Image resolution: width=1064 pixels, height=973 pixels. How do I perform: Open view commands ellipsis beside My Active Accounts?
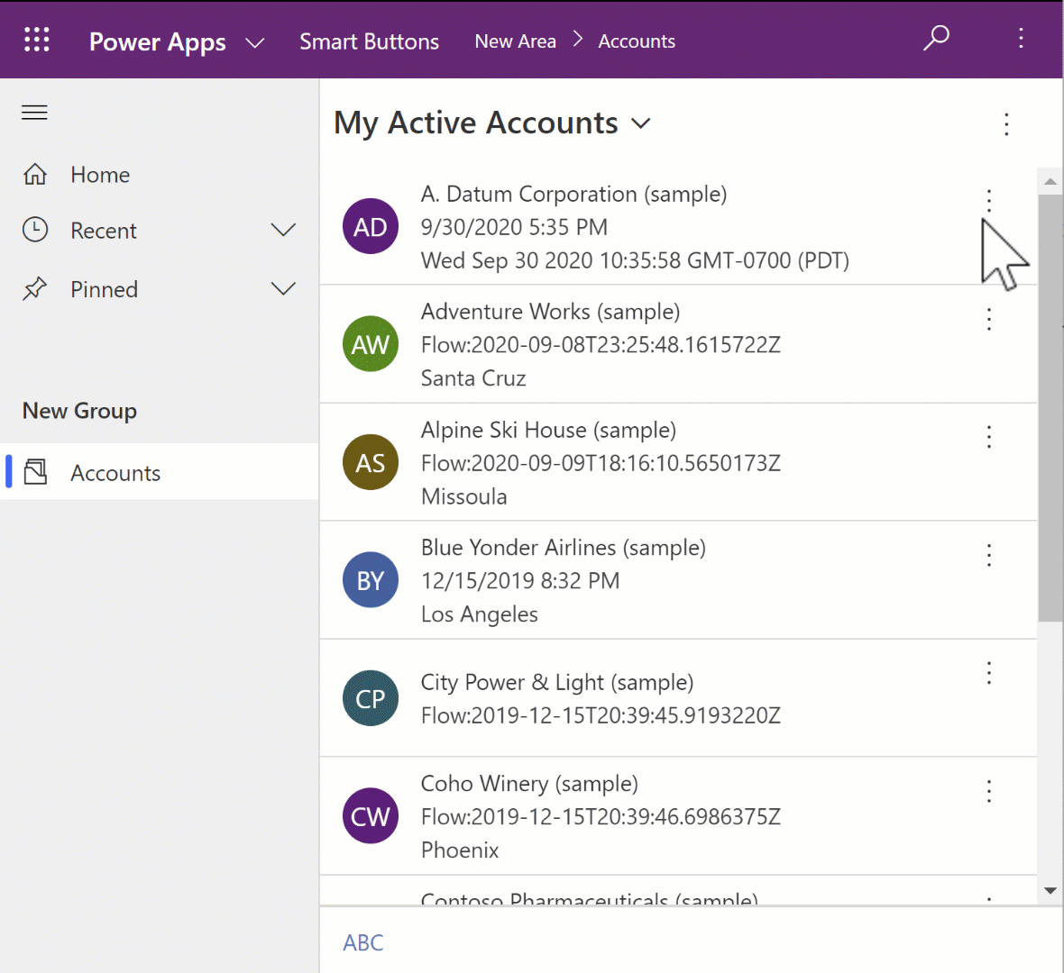coord(1006,124)
